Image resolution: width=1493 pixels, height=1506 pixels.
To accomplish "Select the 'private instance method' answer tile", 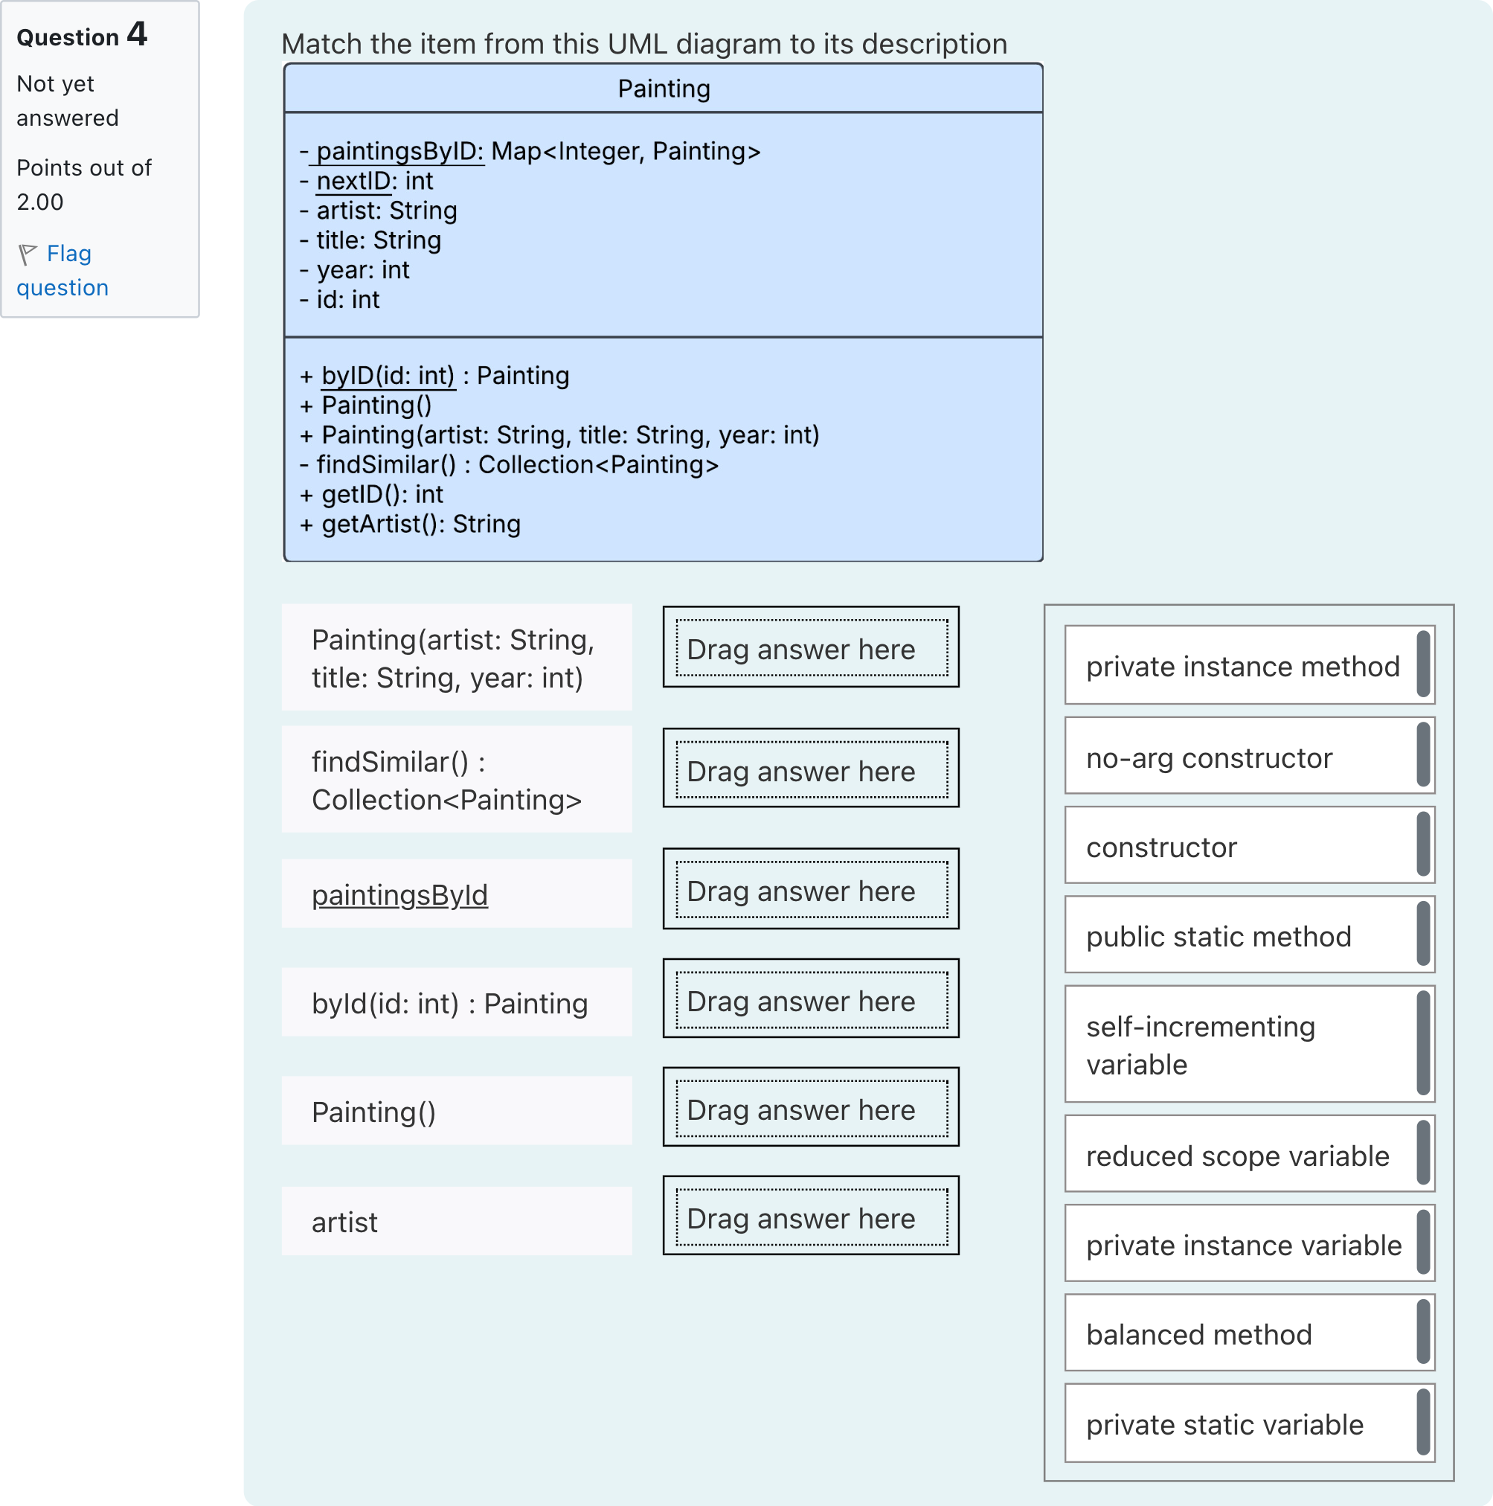I will click(x=1242, y=667).
